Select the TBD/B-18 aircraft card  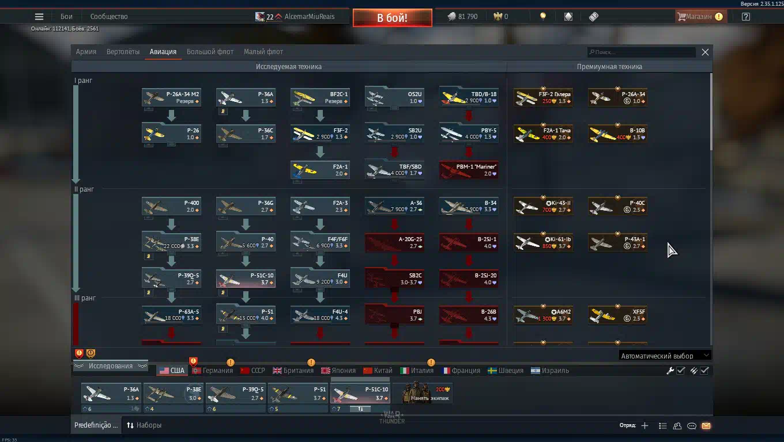(x=469, y=97)
